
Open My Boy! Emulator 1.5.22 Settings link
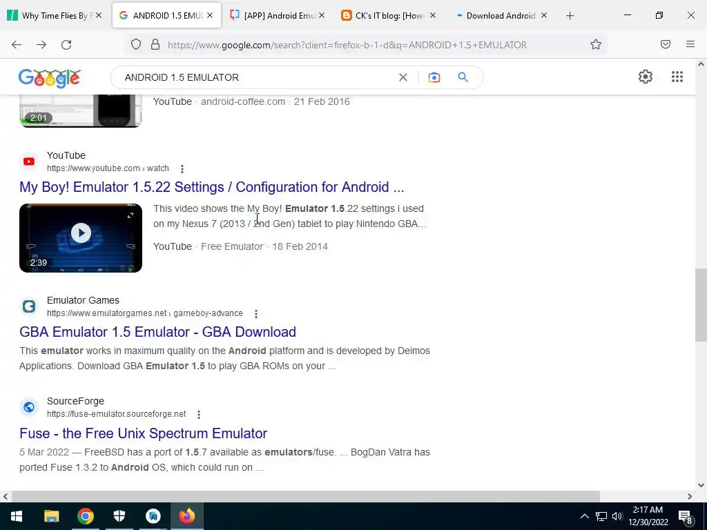point(211,187)
